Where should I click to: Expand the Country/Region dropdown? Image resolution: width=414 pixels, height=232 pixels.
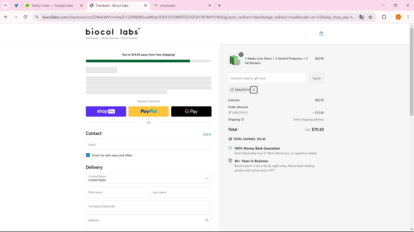pos(148,178)
